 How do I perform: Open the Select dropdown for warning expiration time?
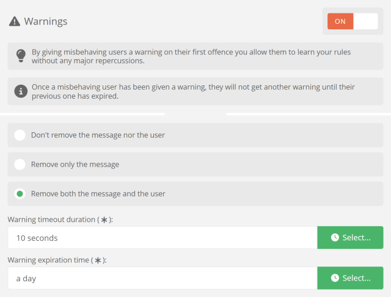point(350,278)
